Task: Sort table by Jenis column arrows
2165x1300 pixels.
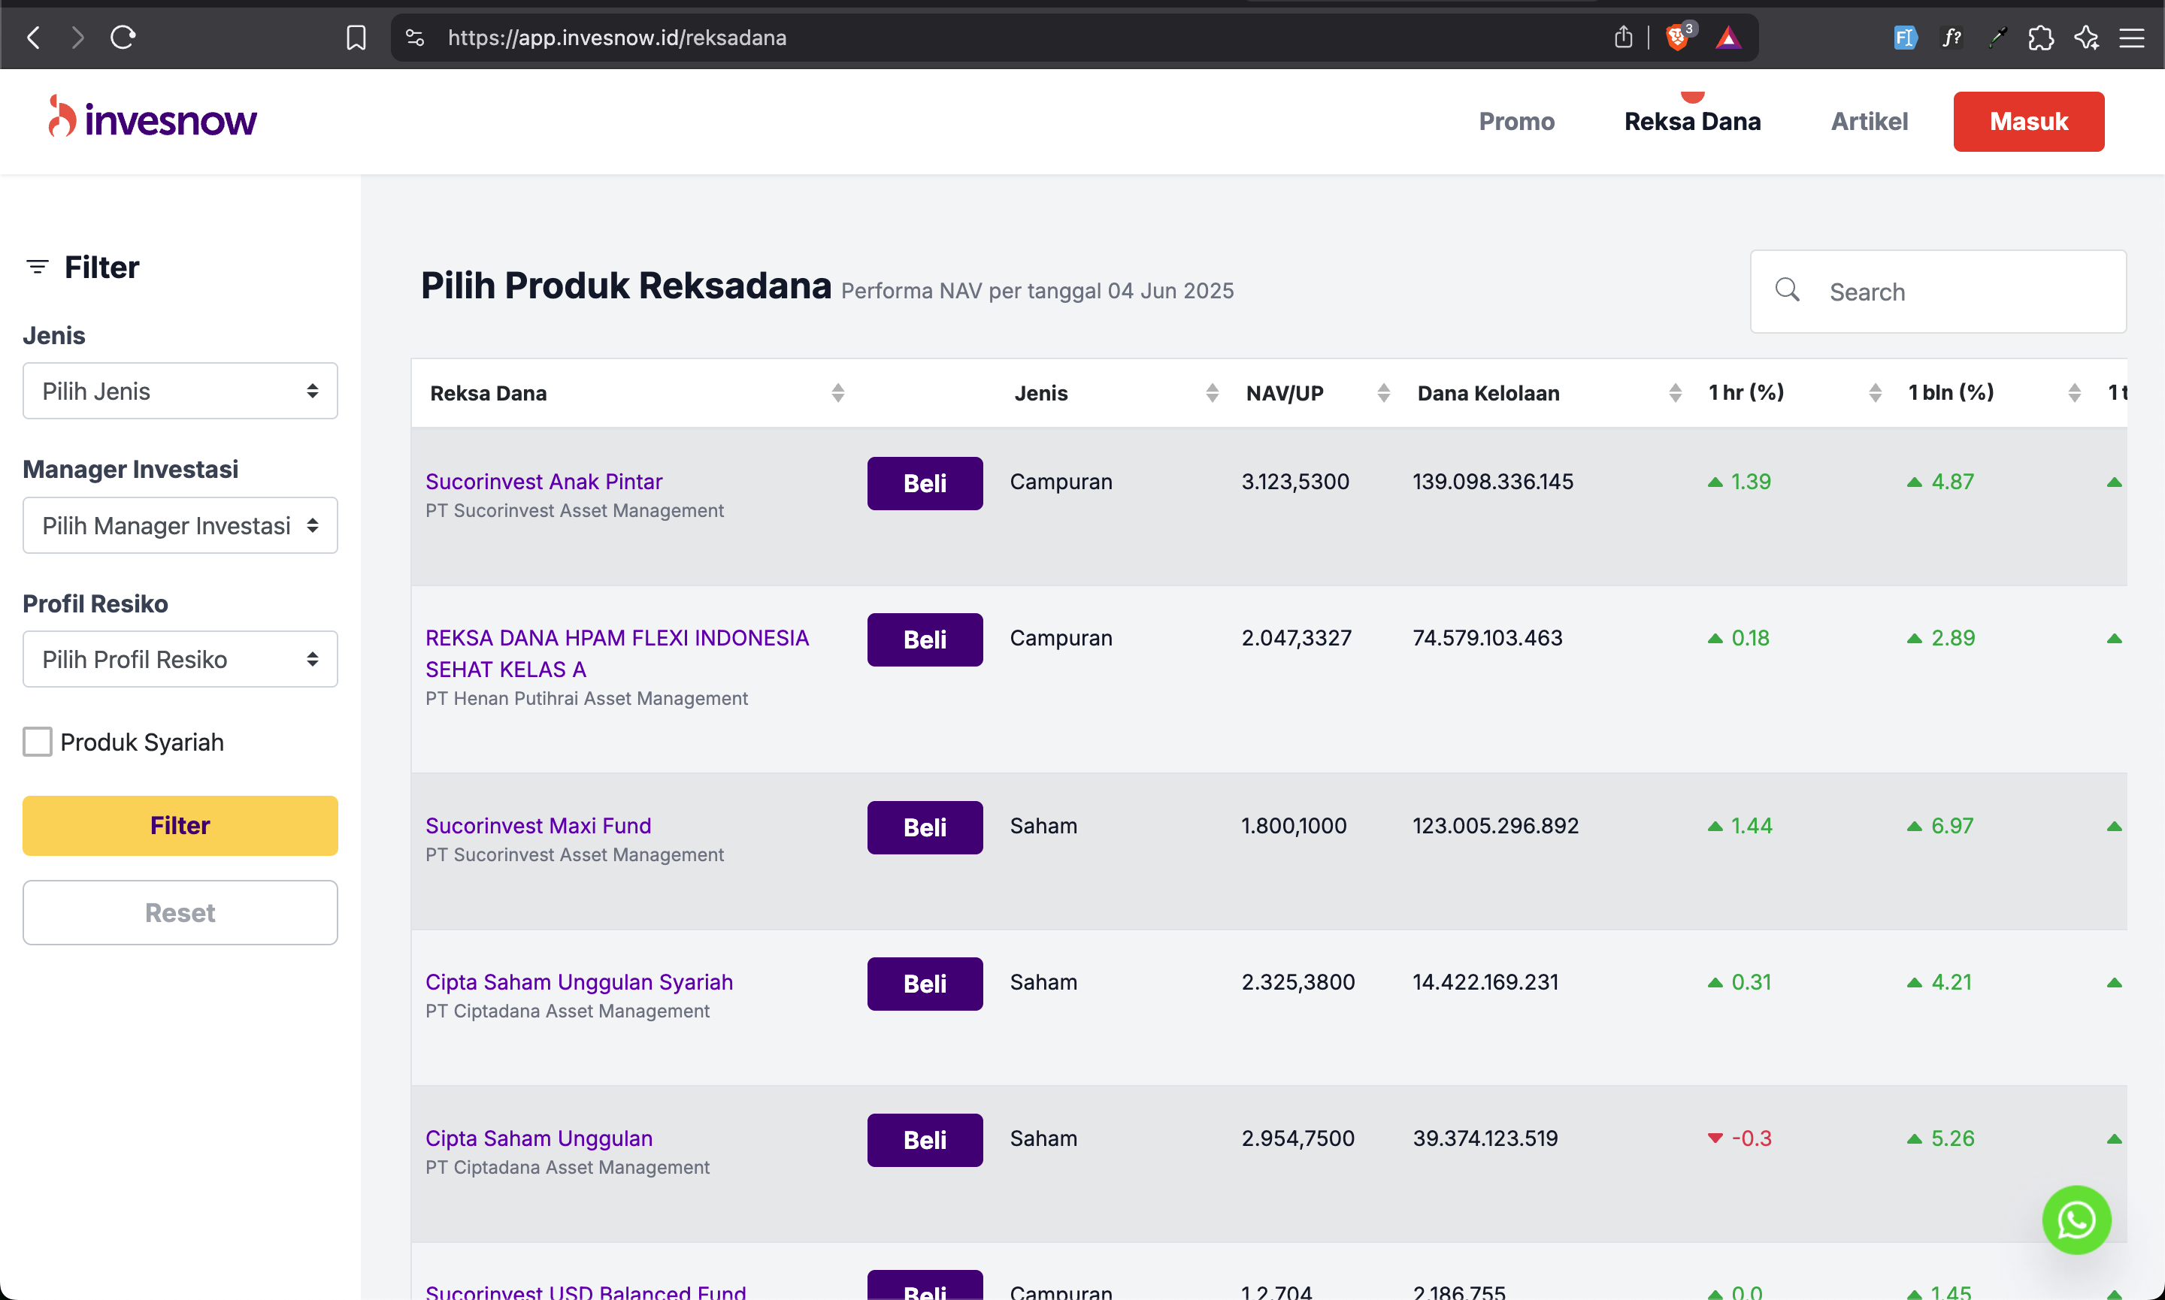Action: (1213, 392)
